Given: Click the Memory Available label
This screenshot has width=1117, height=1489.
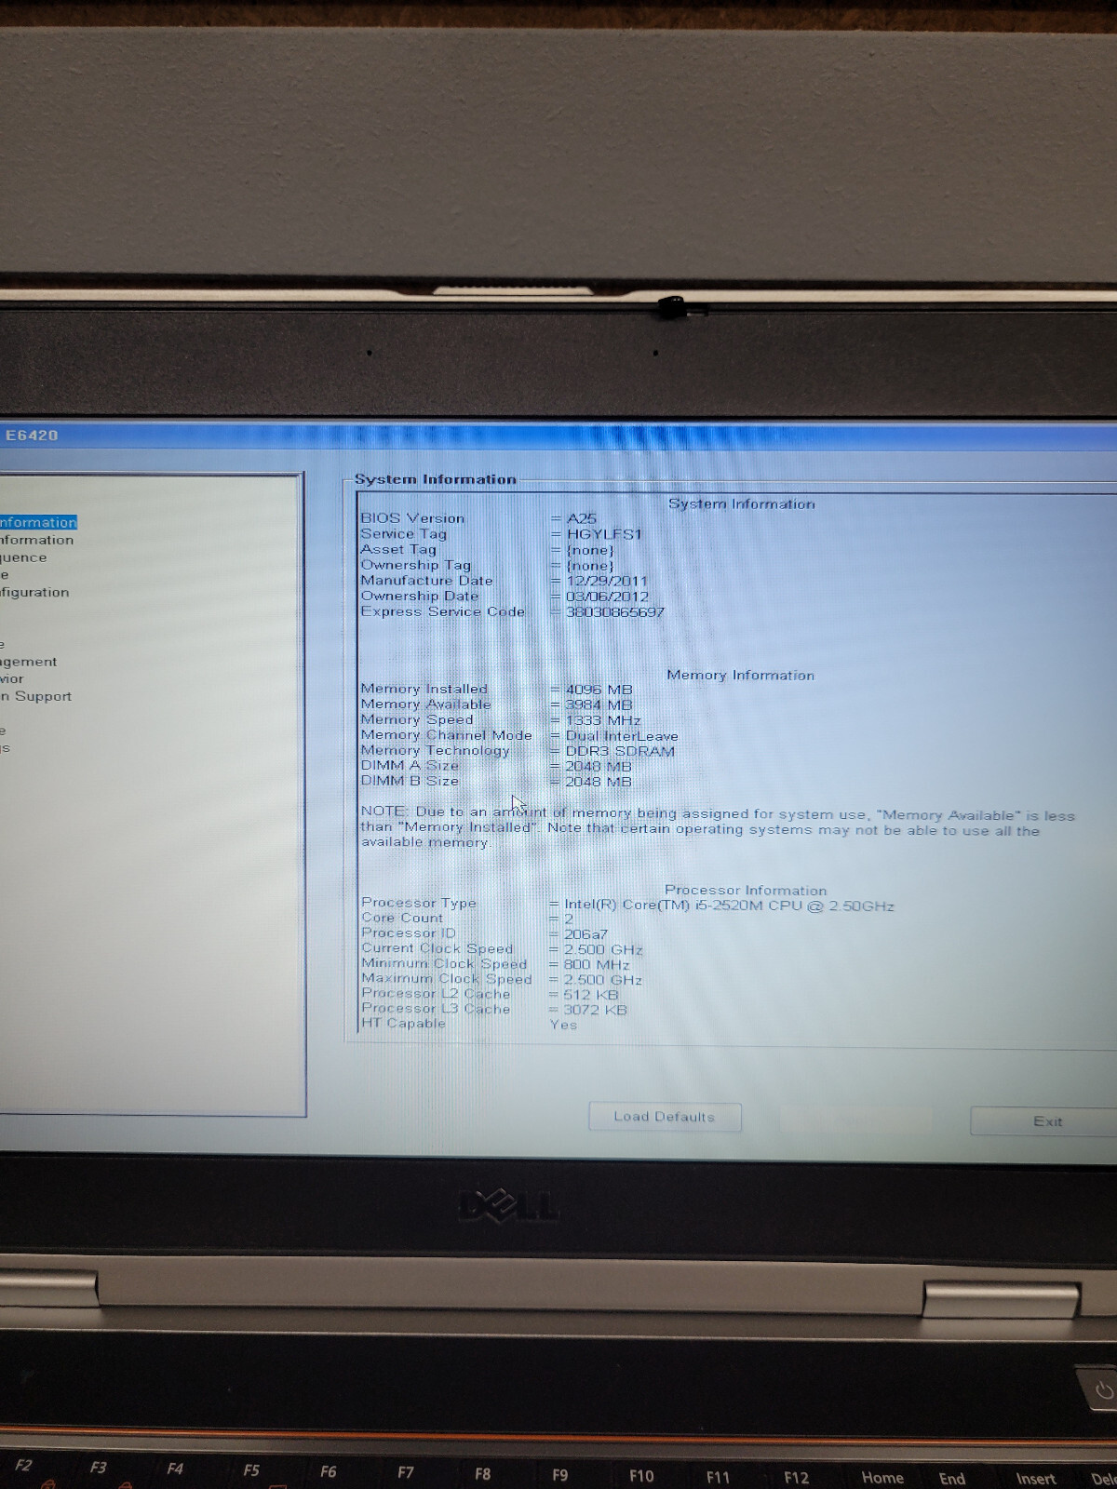Looking at the screenshot, I should coord(425,704).
